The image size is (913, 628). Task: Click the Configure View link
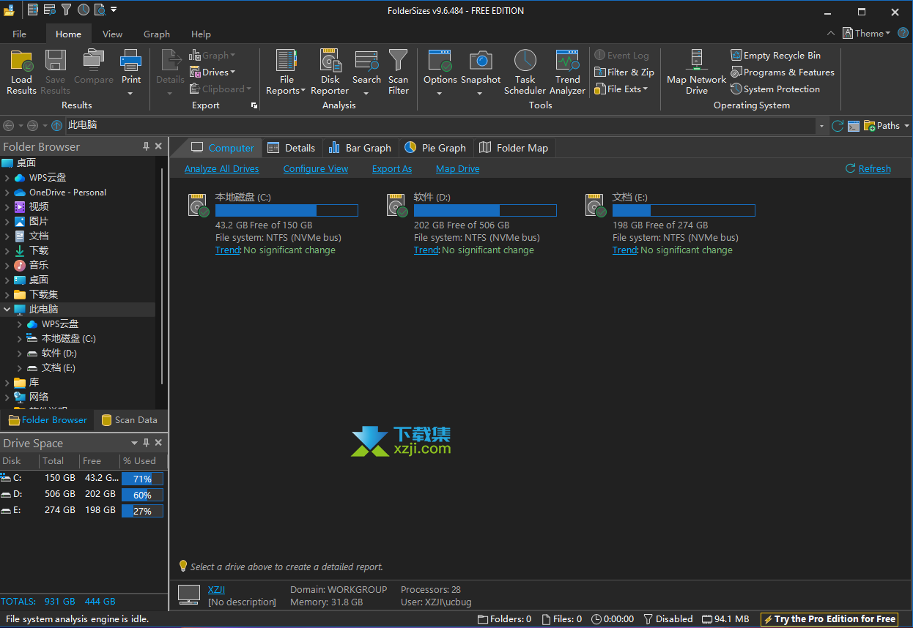316,169
